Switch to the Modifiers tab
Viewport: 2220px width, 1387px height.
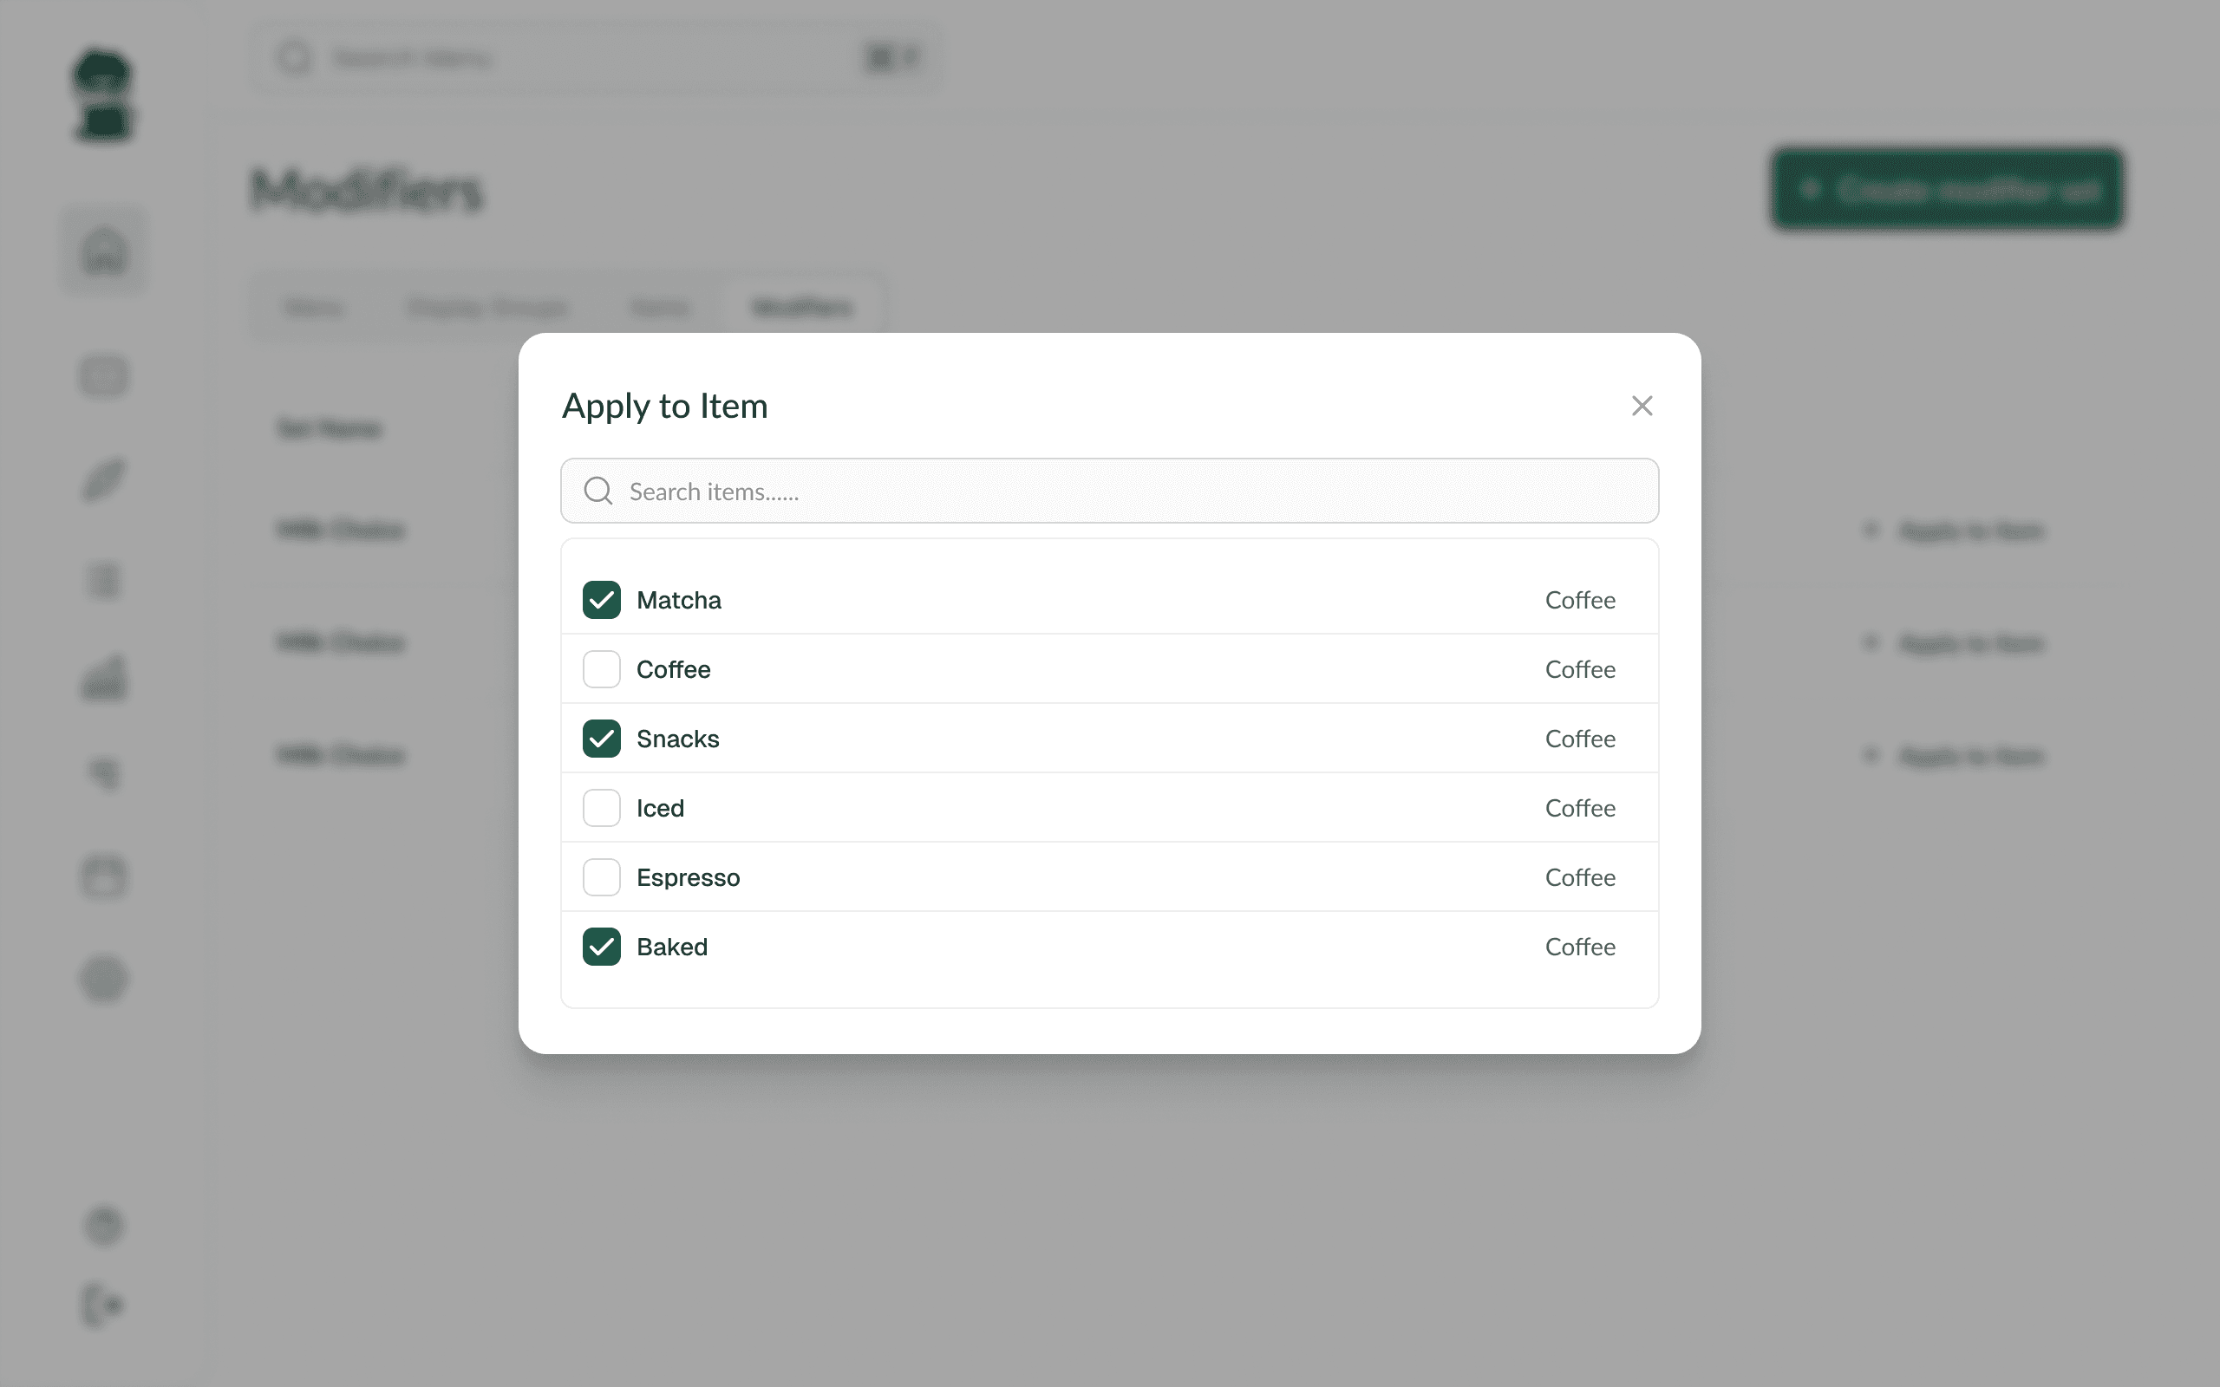coord(801,307)
